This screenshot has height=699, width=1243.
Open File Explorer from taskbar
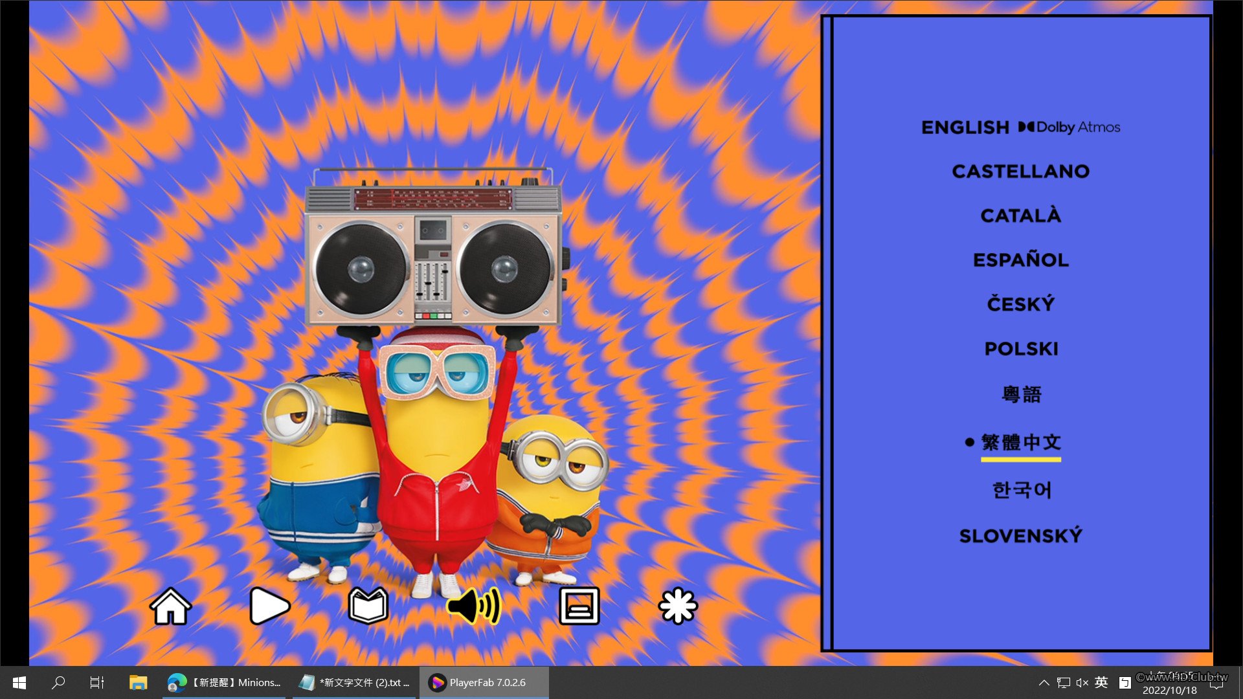[x=138, y=682]
